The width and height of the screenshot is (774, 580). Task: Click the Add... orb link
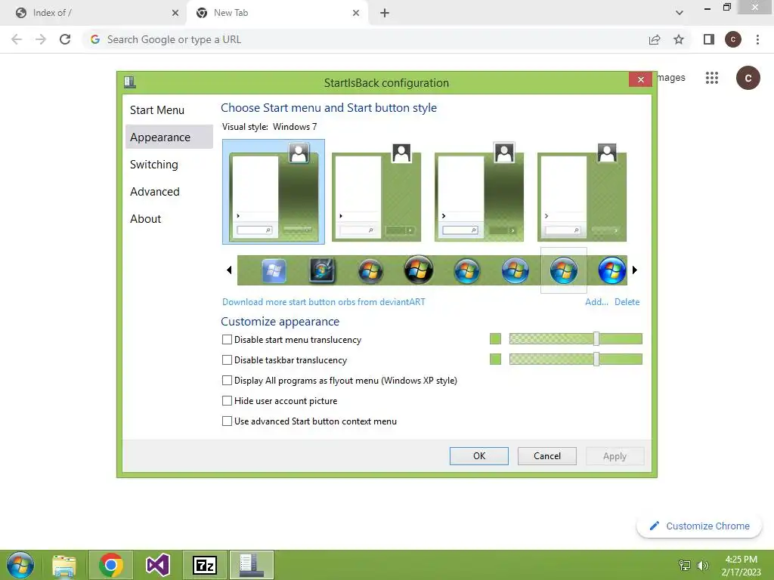[x=596, y=302]
